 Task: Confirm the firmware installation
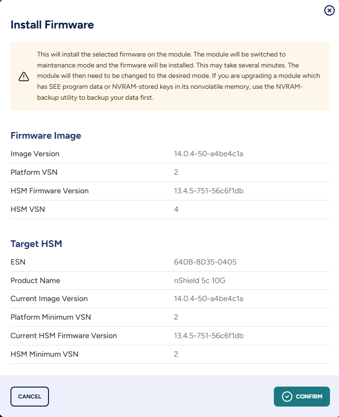tap(302, 397)
